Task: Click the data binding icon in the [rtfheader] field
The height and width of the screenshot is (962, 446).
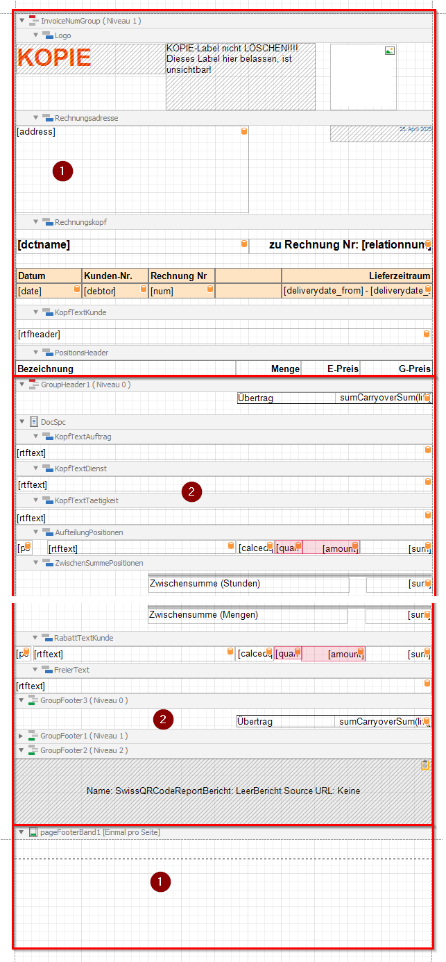Action: [x=427, y=334]
